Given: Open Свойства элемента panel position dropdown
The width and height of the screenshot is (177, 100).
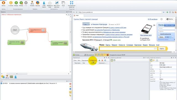Looking at the screenshot, I should click(x=171, y=58).
